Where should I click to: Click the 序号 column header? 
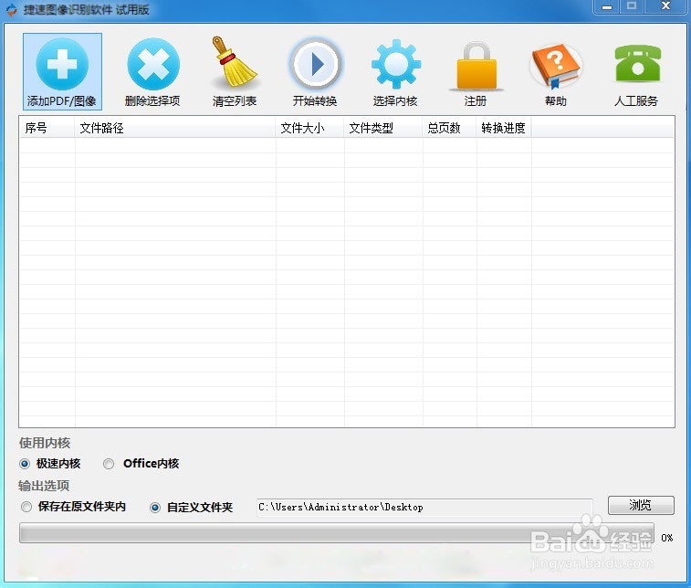tap(47, 128)
